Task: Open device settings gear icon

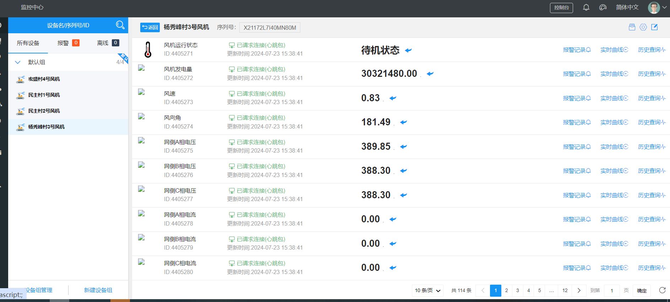Action: (643, 27)
